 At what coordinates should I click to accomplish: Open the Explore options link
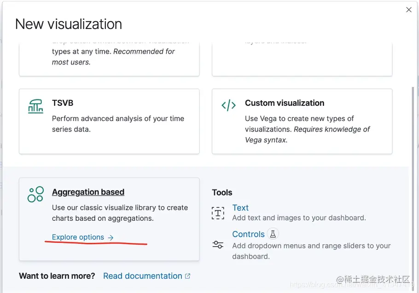pyautogui.click(x=78, y=237)
